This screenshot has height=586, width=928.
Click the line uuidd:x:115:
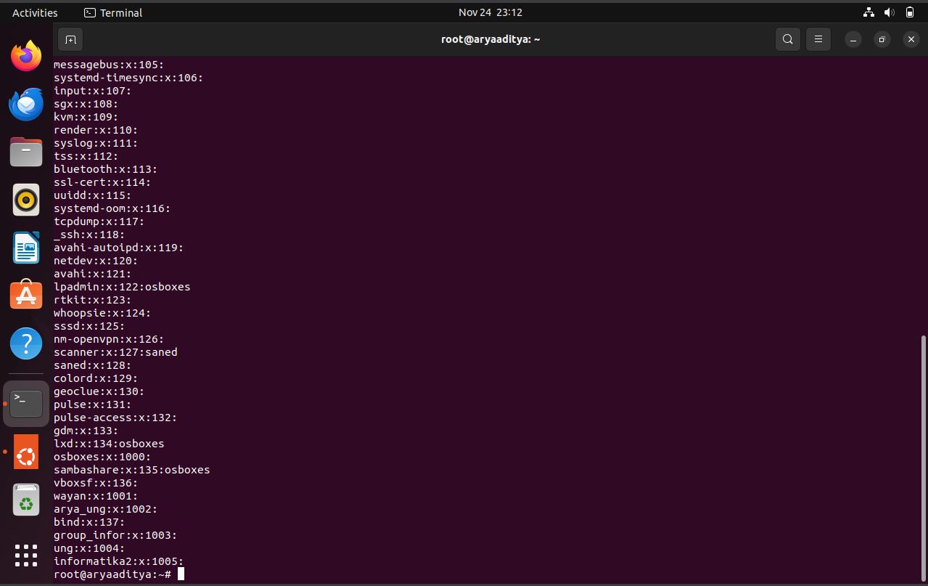(x=93, y=195)
